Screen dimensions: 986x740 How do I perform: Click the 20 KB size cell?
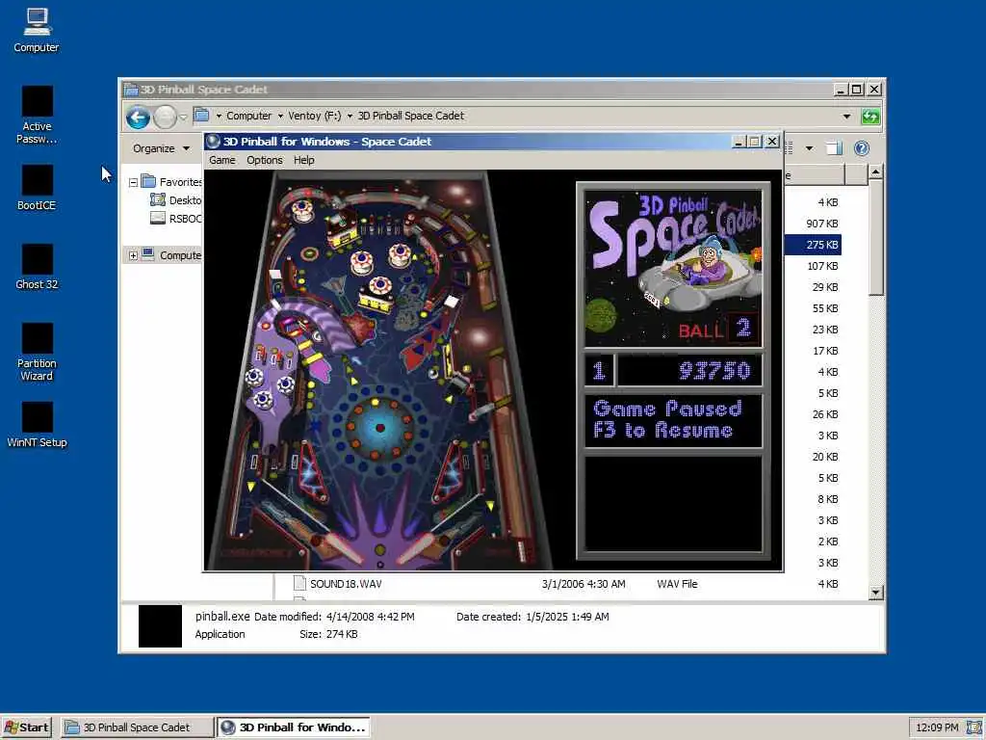pos(825,457)
